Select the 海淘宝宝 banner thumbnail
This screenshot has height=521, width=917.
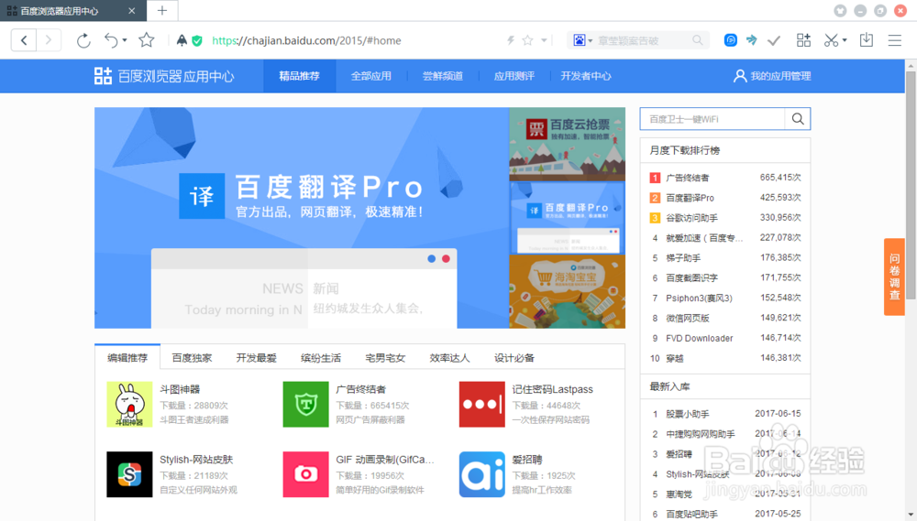click(x=568, y=291)
